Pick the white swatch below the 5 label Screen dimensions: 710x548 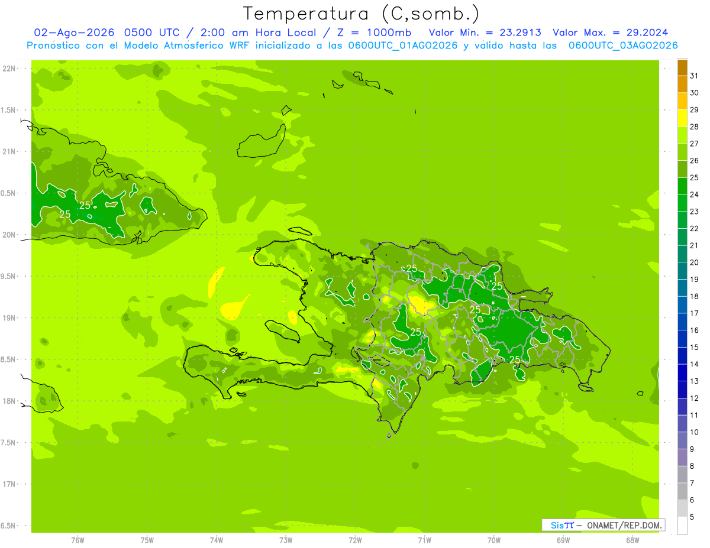(682, 526)
